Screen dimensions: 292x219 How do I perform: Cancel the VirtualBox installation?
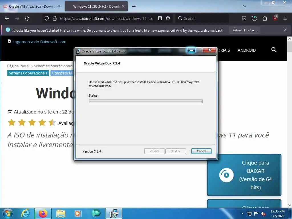(201, 151)
